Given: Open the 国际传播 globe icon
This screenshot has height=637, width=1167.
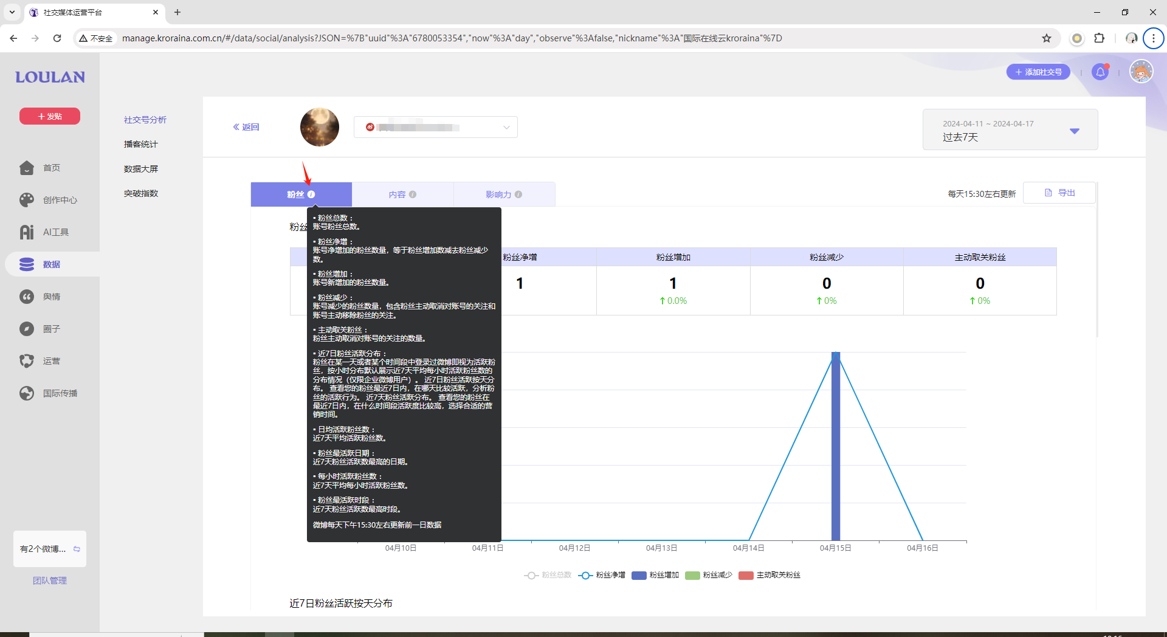Looking at the screenshot, I should click(27, 393).
